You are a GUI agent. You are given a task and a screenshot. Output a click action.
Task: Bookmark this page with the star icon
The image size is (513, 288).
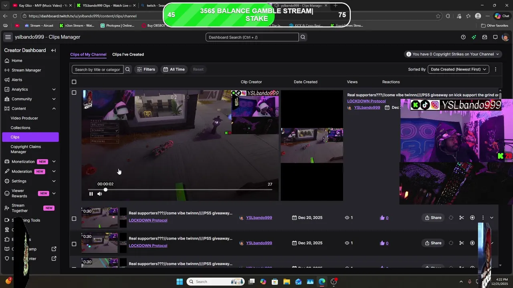tap(438, 16)
